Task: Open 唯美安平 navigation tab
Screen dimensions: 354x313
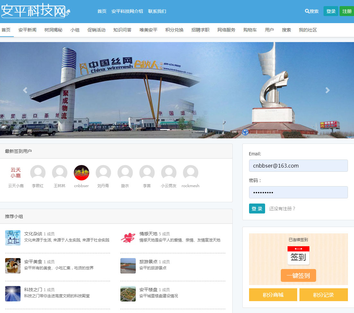Action: click(x=148, y=30)
